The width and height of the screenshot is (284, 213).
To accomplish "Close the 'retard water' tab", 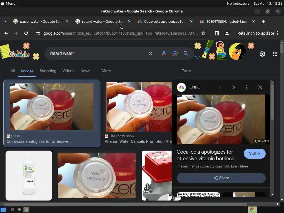I will click(x=129, y=21).
